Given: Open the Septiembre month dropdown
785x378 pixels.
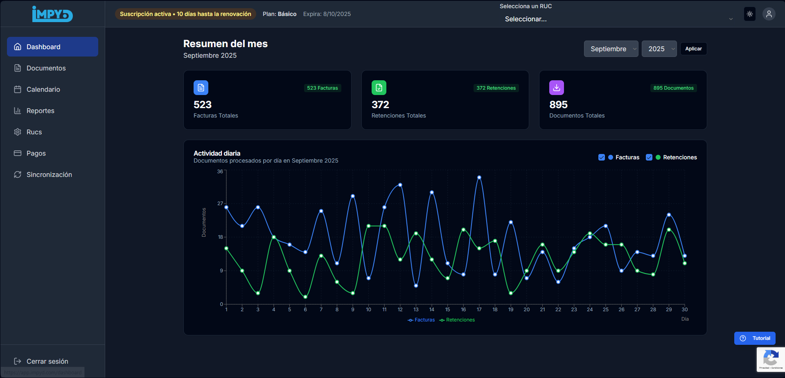Looking at the screenshot, I should coord(611,49).
